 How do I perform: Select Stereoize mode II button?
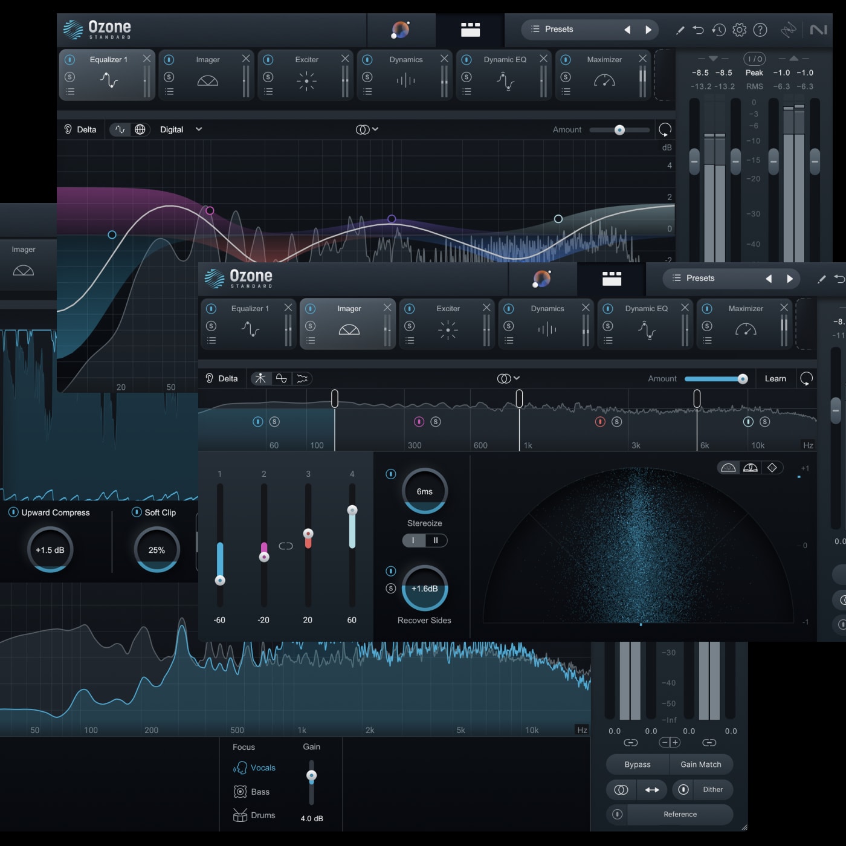pos(436,541)
